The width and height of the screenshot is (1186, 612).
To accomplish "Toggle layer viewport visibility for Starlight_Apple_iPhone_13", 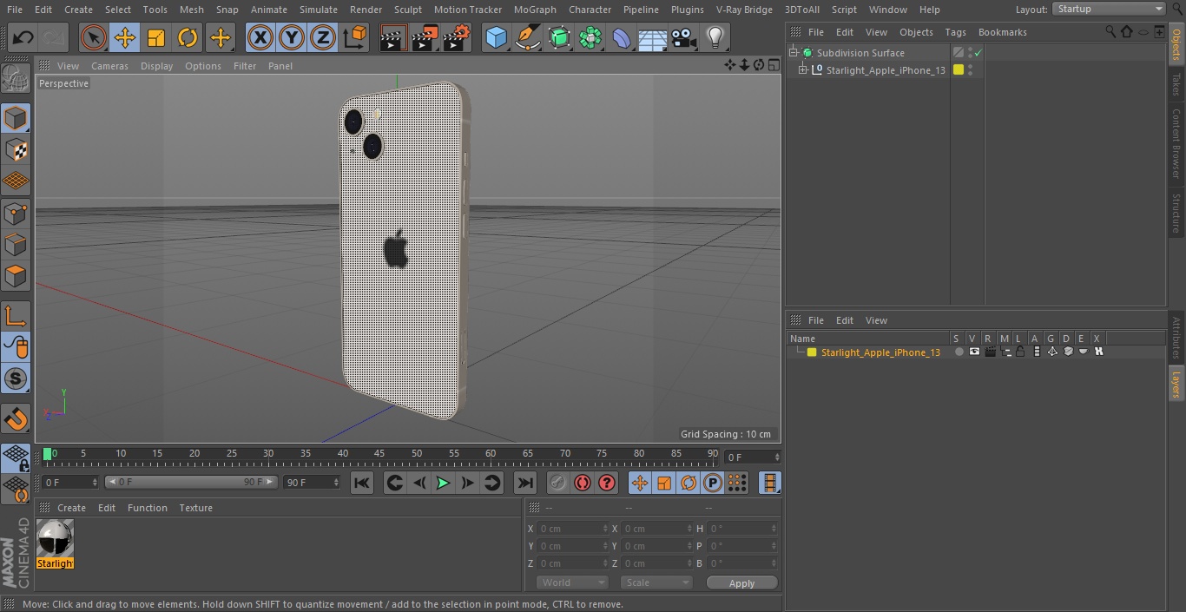I will 974,352.
